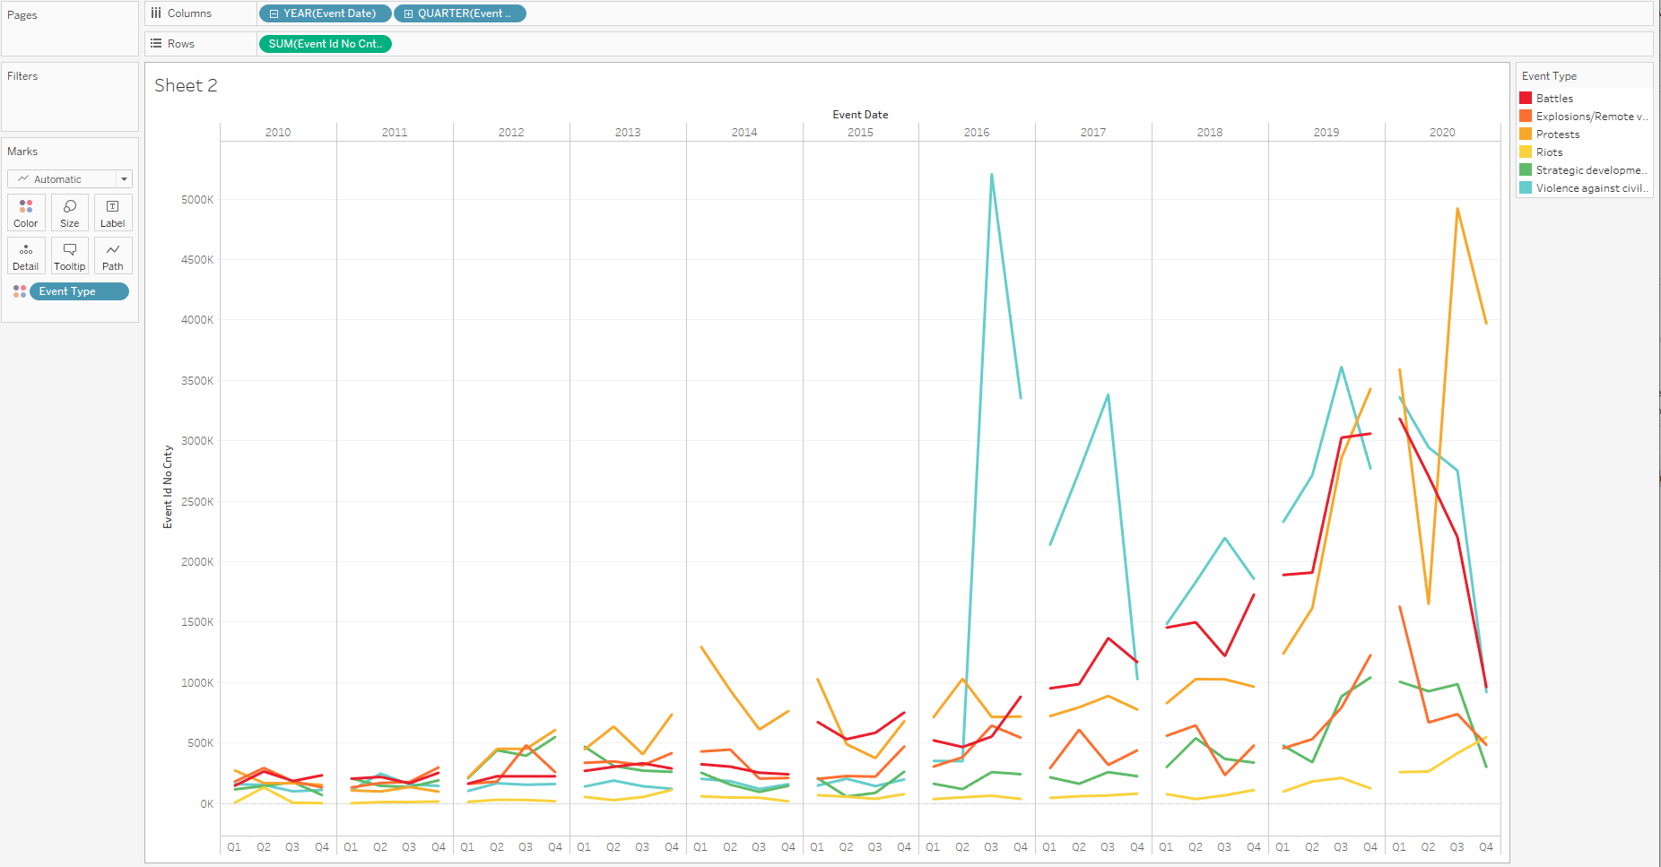Click the color dots icon beside Event Type
Image resolution: width=1661 pixels, height=867 pixels.
[19, 291]
